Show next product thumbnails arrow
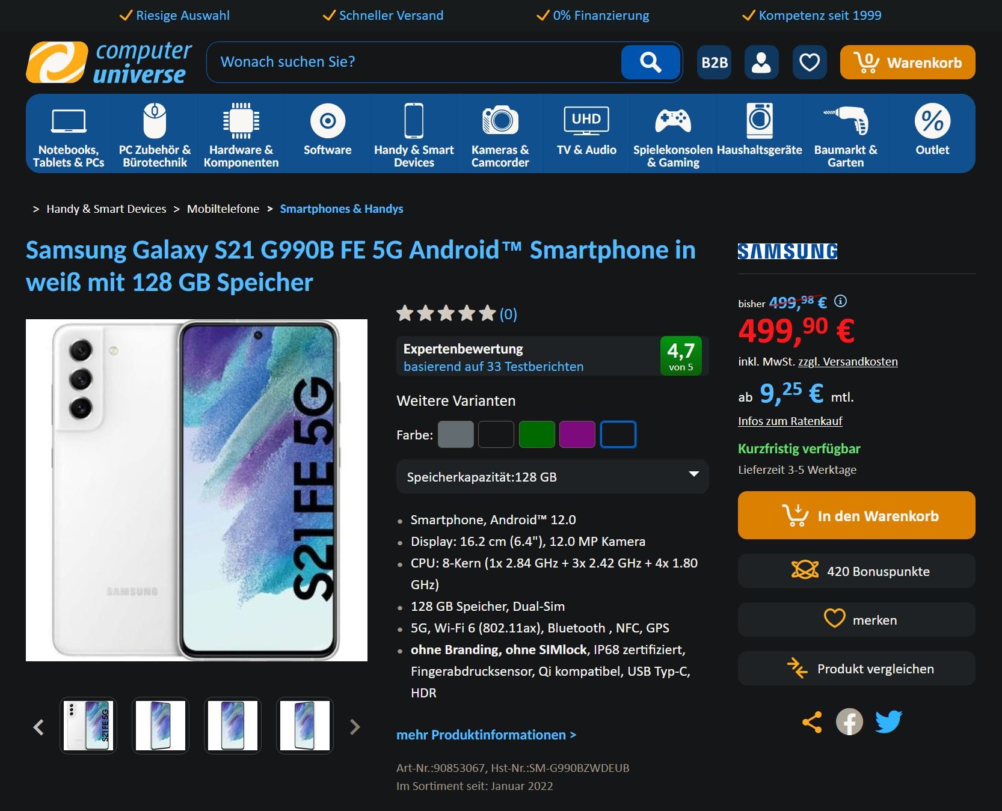This screenshot has width=1002, height=811. 355,727
